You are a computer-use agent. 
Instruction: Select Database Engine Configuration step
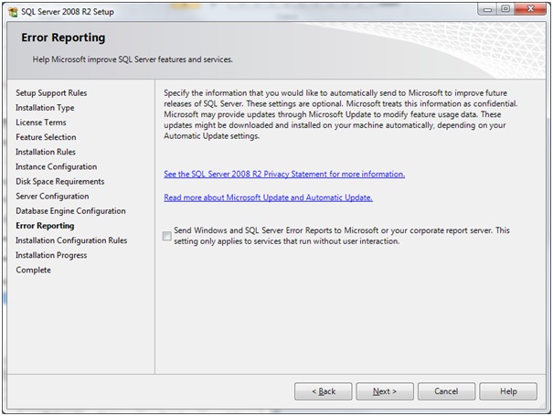pyautogui.click(x=70, y=211)
